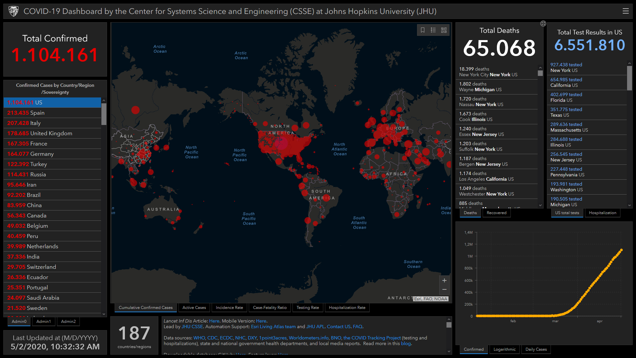Click California tested entry
Screen dimensions: 636x358
coord(587,83)
